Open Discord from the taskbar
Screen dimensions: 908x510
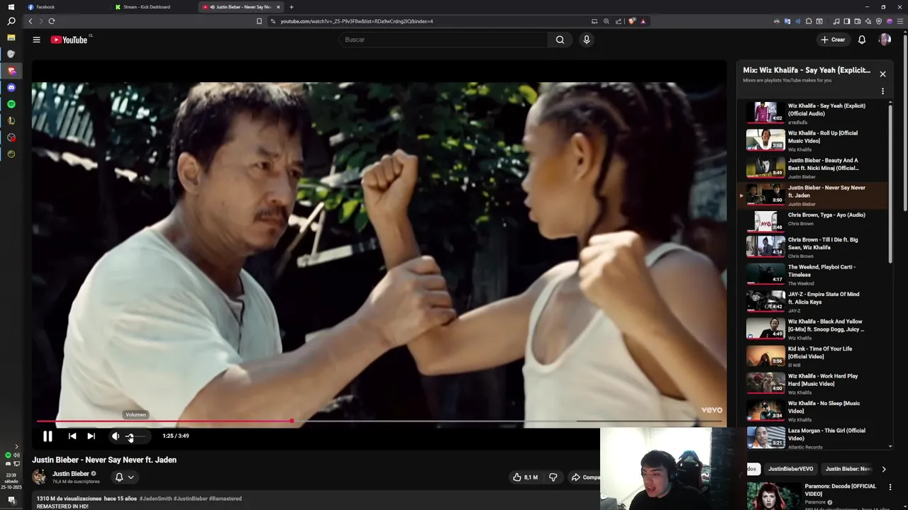[x=11, y=88]
